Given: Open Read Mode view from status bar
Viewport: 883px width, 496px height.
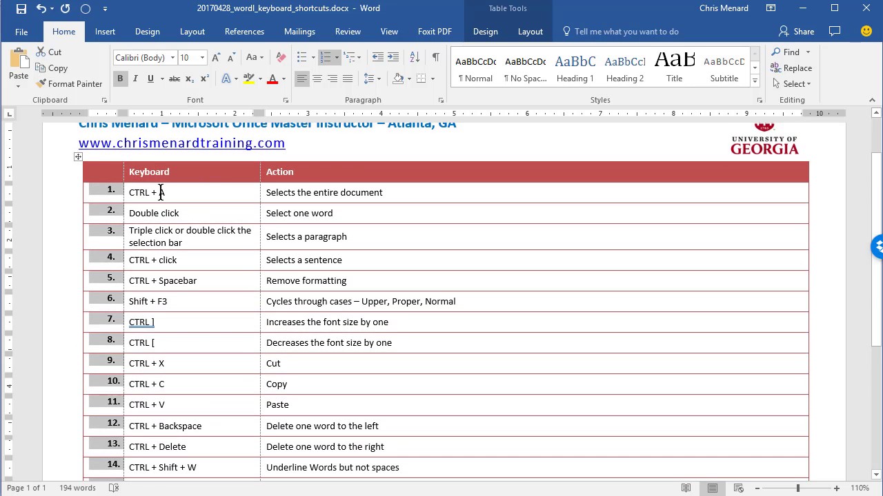Looking at the screenshot, I should (686, 488).
